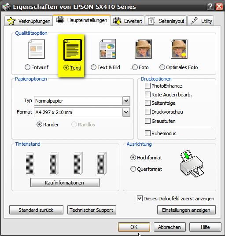Enable the Graustufen checkbox
Viewport: 225px width, 236px height.
148,121
